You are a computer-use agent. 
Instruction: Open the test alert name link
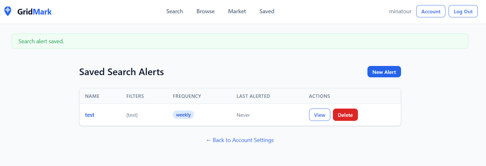[90, 115]
